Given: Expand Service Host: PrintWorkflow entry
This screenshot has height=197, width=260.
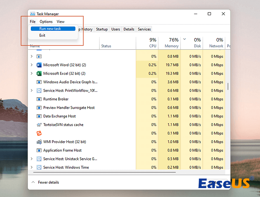Looking at the screenshot, I should [32, 91].
